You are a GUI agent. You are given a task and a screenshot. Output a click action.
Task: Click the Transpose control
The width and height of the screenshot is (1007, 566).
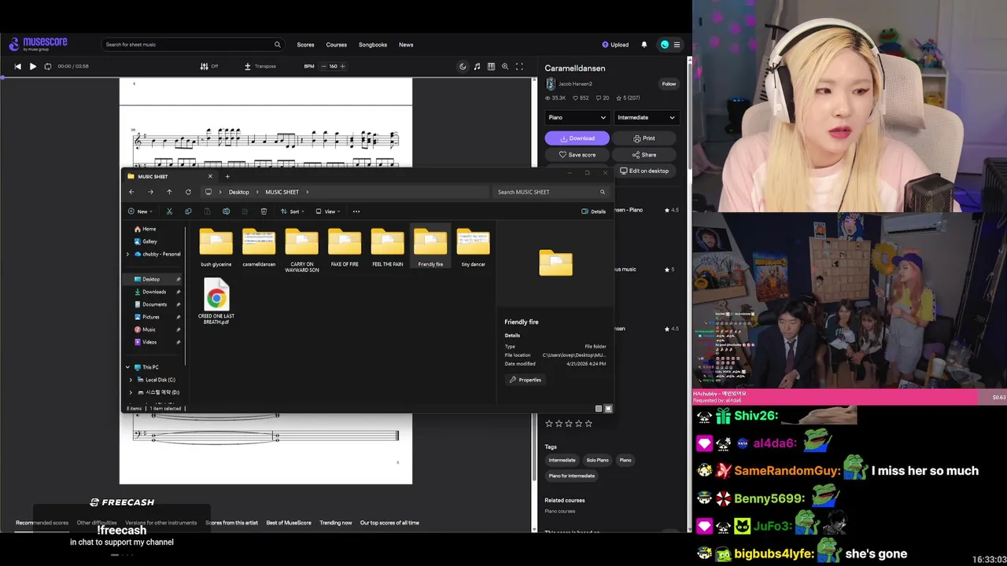[x=260, y=66]
